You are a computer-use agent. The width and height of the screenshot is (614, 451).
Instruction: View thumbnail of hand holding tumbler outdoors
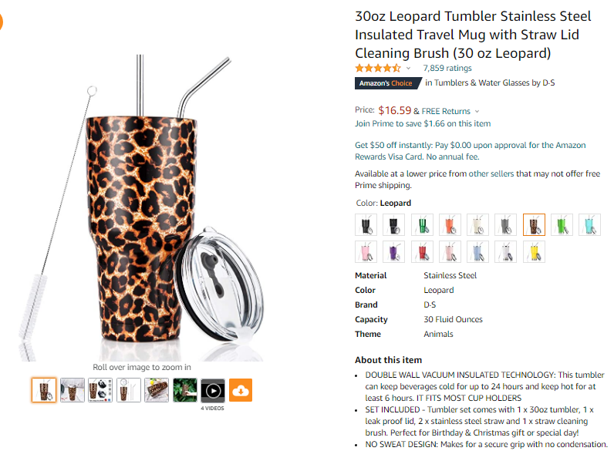tap(184, 391)
